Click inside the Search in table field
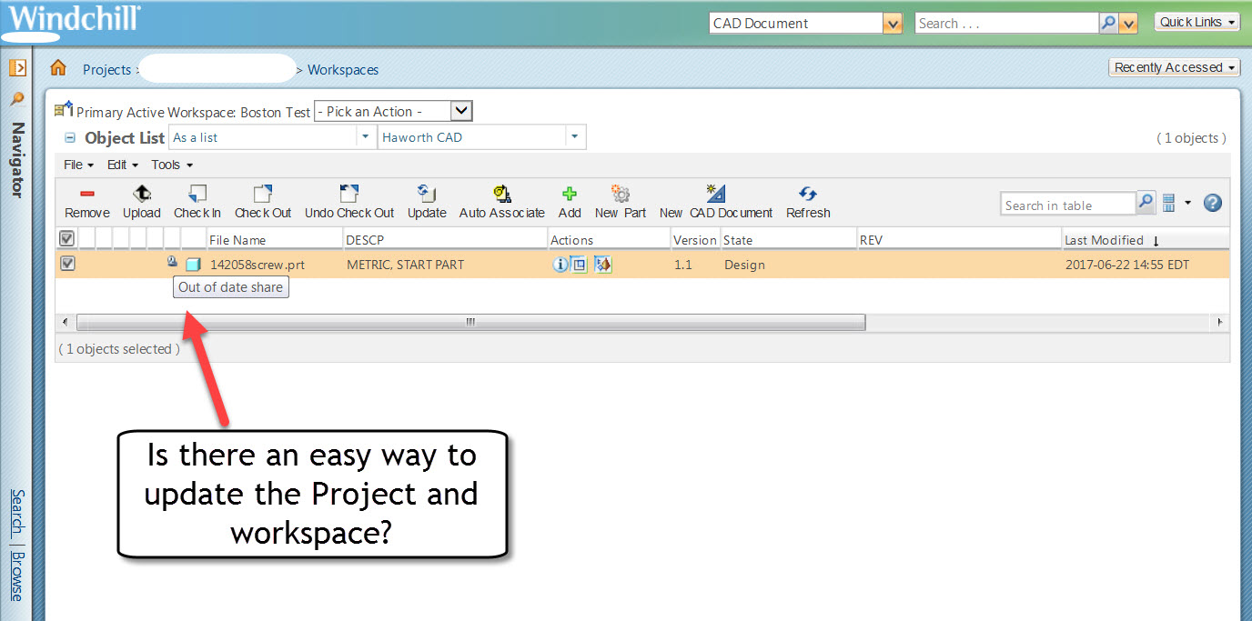The width and height of the screenshot is (1252, 621). pos(1065,204)
